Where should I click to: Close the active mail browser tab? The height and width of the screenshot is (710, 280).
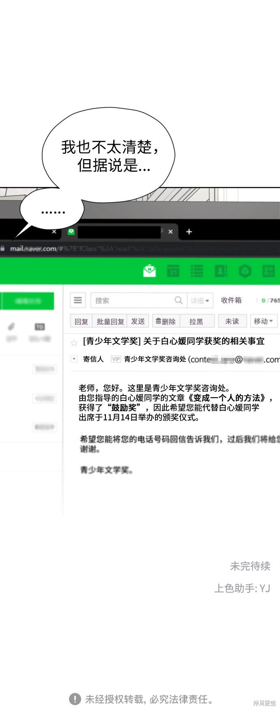tap(170, 232)
